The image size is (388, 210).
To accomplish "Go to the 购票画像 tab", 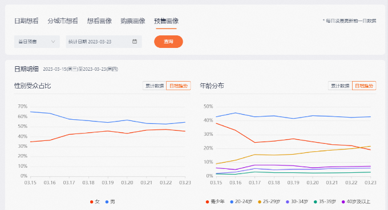I will click(x=132, y=21).
